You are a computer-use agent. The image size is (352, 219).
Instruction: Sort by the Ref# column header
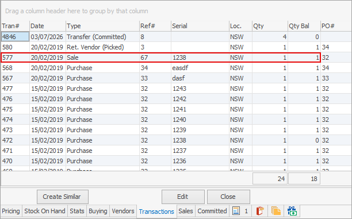155,26
